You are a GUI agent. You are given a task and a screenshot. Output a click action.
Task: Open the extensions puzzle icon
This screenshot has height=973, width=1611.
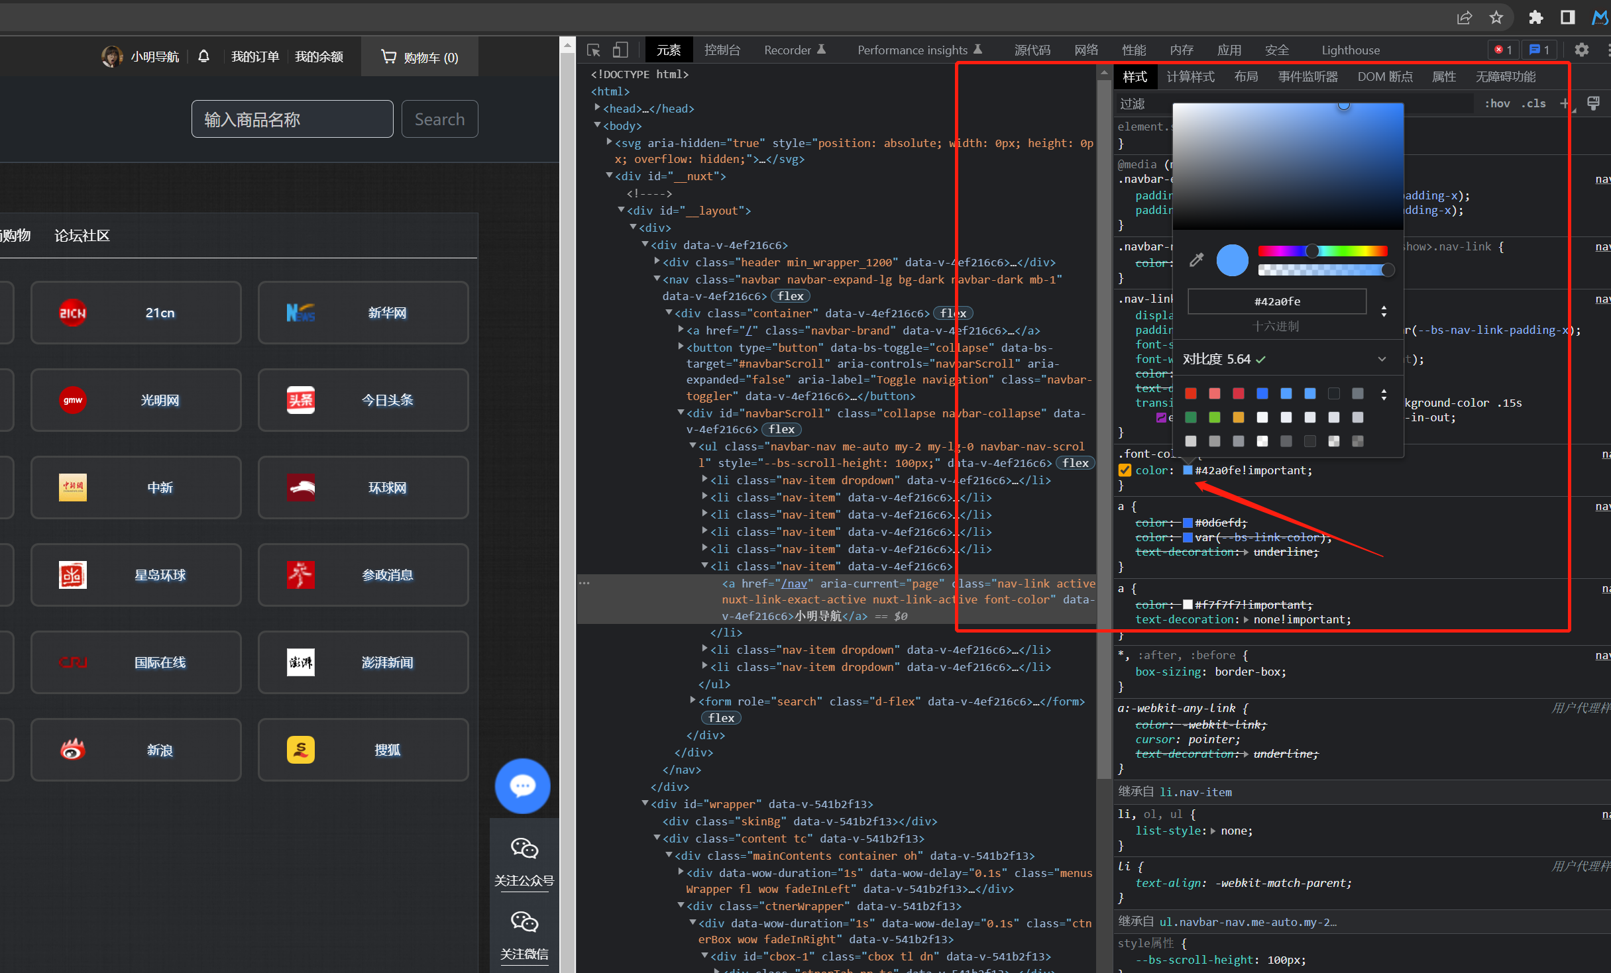(1535, 18)
